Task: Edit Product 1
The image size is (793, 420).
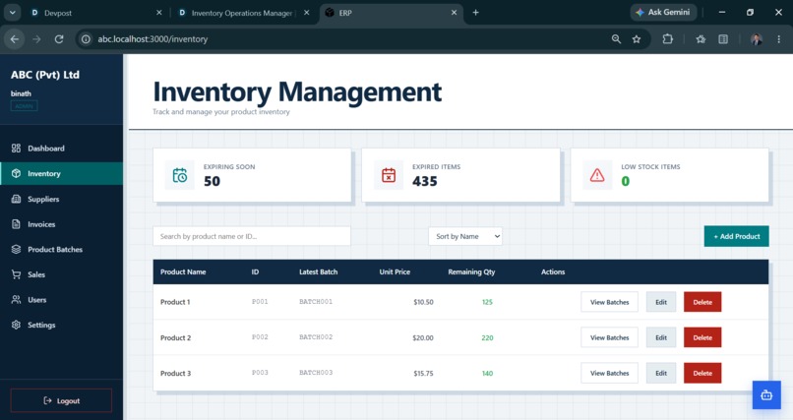Action: click(661, 302)
